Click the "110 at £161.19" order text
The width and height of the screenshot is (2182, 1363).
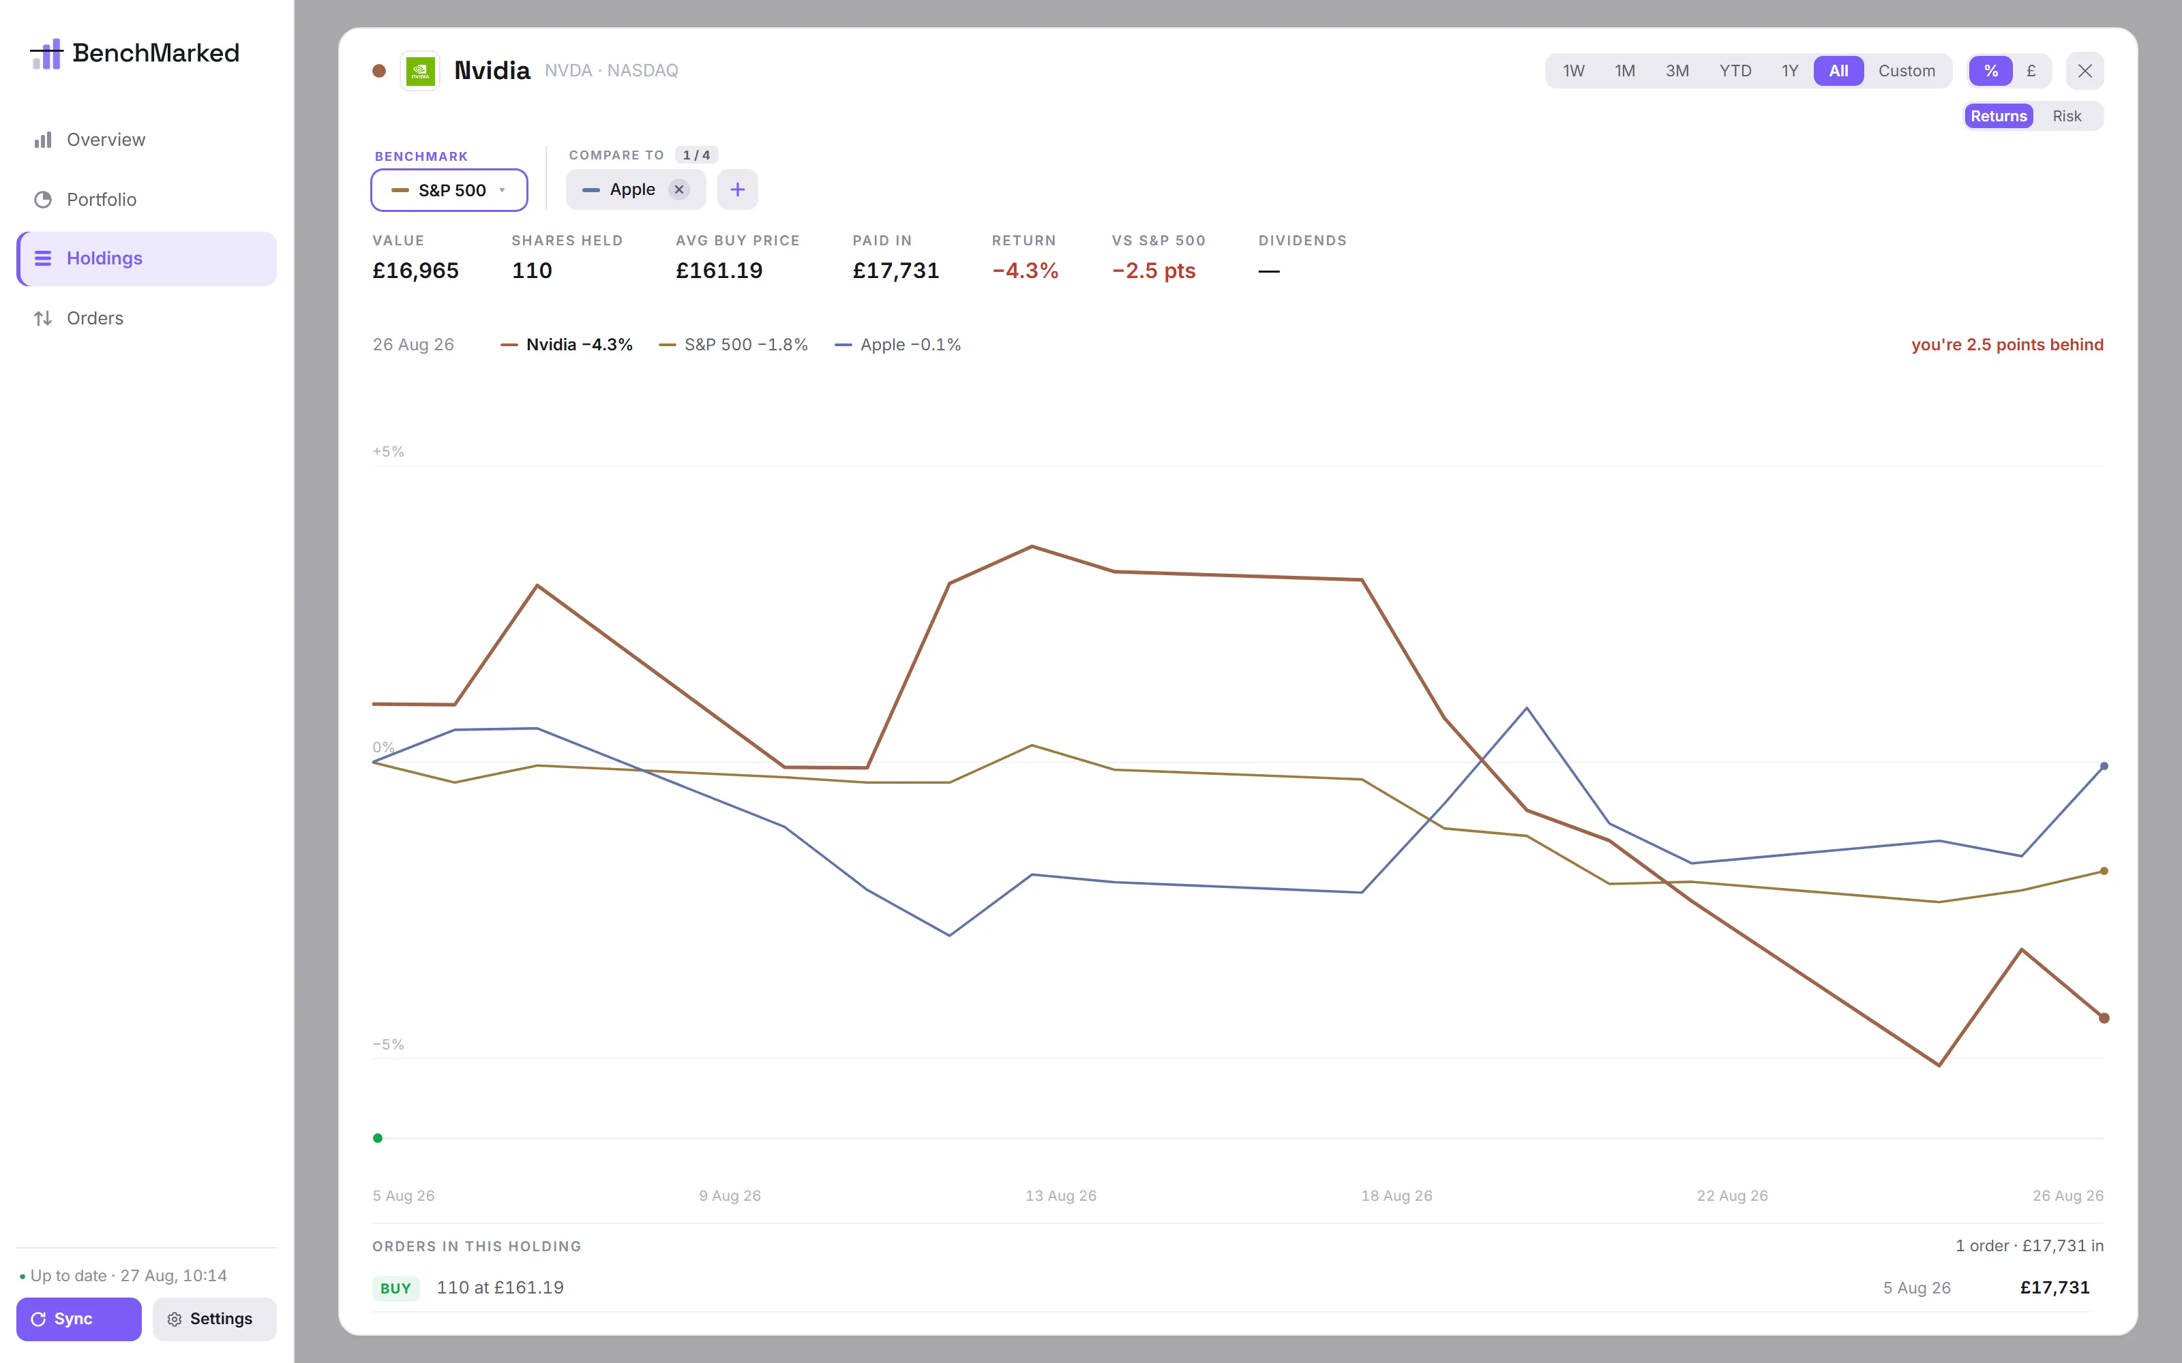tap(500, 1287)
